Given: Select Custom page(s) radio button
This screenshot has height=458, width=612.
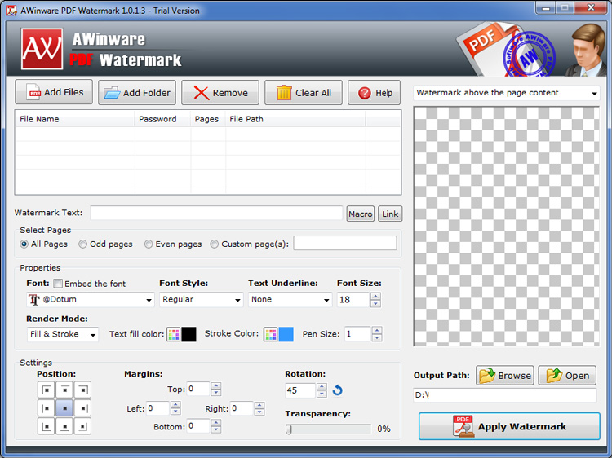Looking at the screenshot, I should point(215,244).
